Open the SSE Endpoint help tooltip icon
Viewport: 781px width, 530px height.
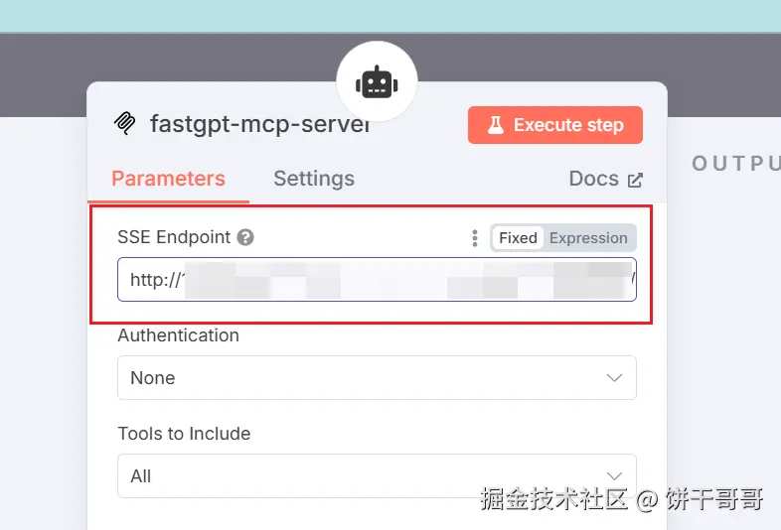click(x=245, y=237)
